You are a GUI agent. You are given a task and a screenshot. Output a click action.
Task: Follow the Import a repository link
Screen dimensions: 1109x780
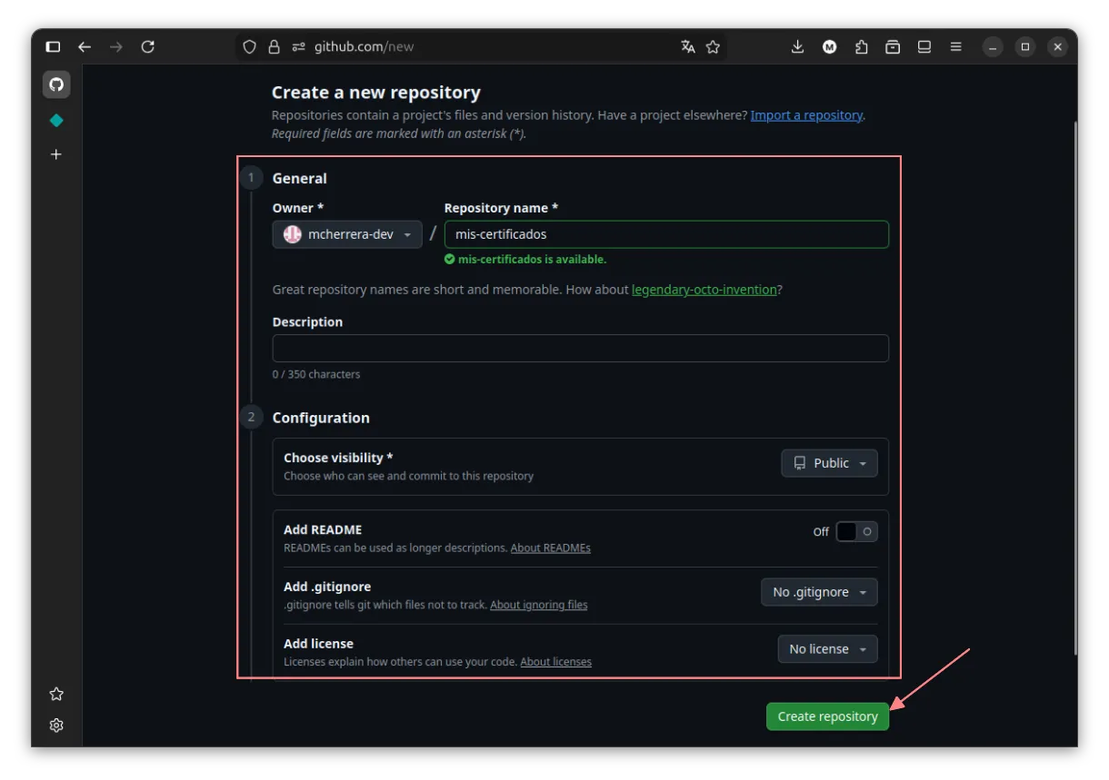(806, 115)
